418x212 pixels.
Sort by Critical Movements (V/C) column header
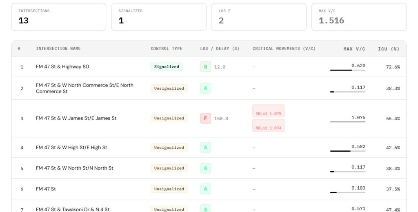(x=284, y=49)
